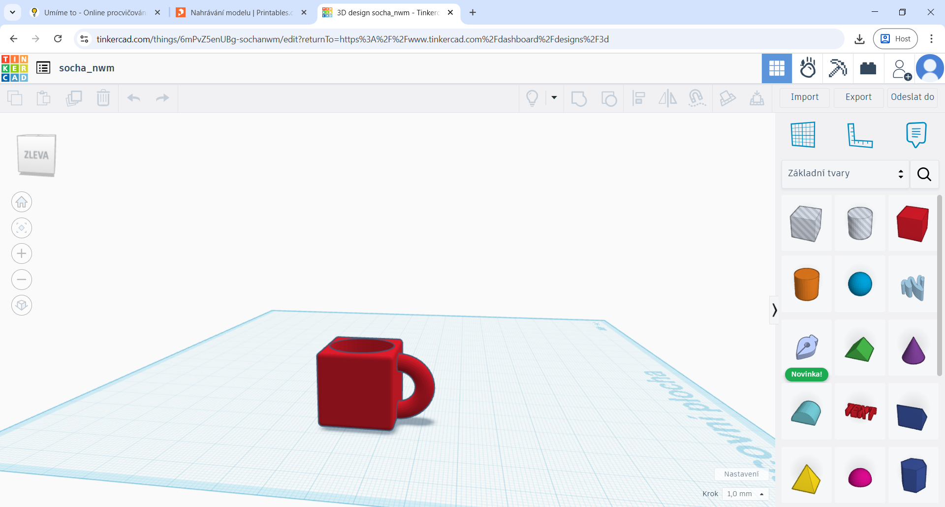Toggle perspective or orthographic view cube icon
The image size is (945, 507).
point(22,305)
